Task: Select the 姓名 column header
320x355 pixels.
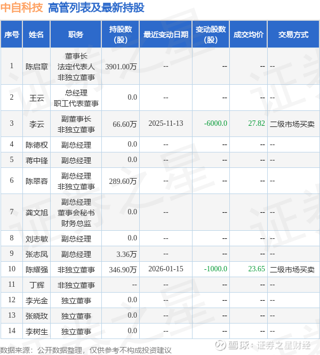Action: [36, 35]
